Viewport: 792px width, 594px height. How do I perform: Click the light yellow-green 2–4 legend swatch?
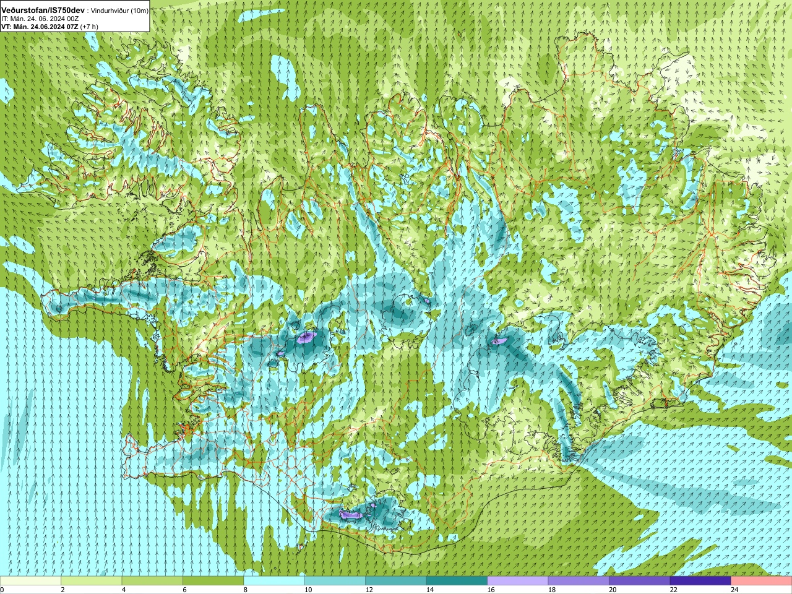tap(92, 581)
